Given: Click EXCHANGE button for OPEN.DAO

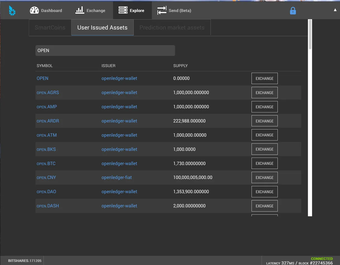Looking at the screenshot, I should tap(265, 192).
